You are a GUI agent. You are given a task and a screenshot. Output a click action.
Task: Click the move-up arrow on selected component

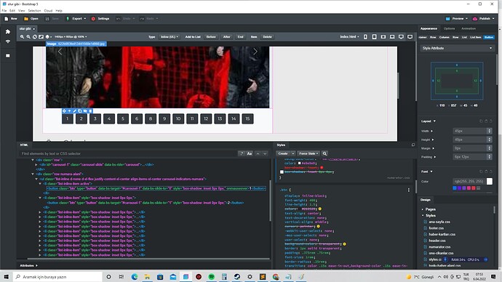click(69, 111)
